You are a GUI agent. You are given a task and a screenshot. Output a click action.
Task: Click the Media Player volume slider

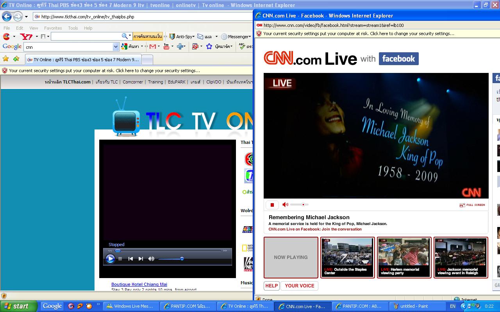171,259
